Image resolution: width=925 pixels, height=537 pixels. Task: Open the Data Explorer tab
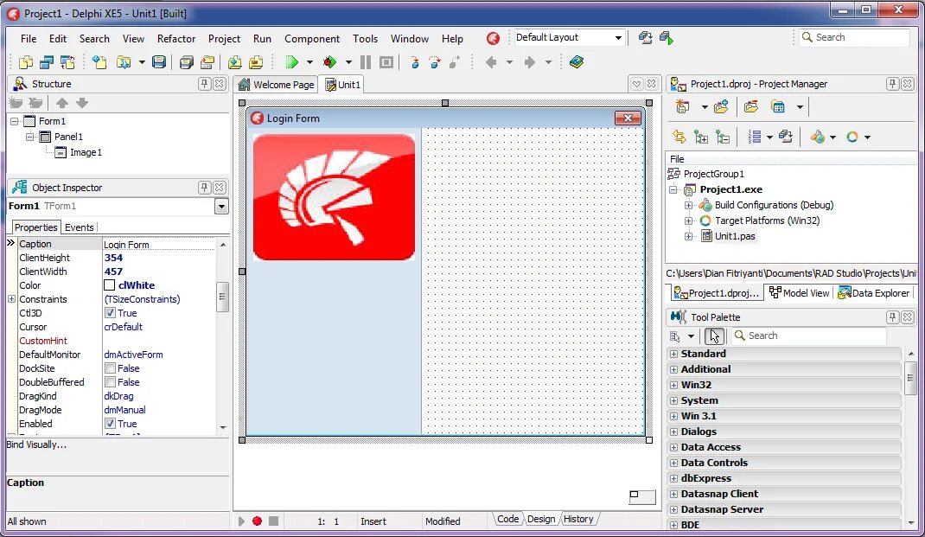[874, 292]
